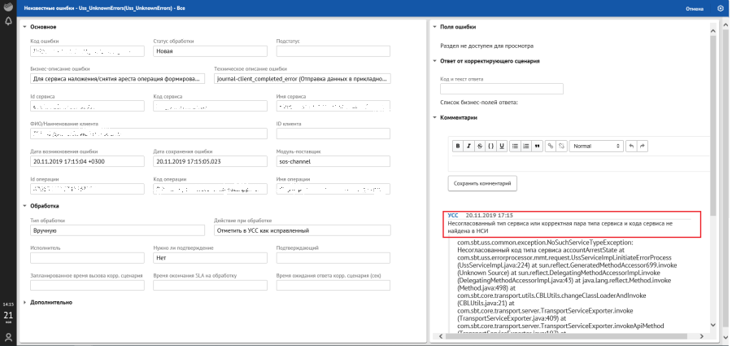Toggle strikethrough in comment editor

pyautogui.click(x=479, y=146)
